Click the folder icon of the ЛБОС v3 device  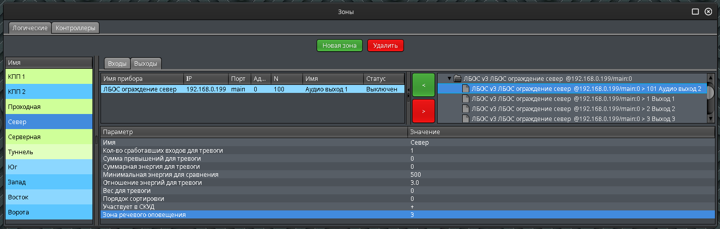[457, 78]
